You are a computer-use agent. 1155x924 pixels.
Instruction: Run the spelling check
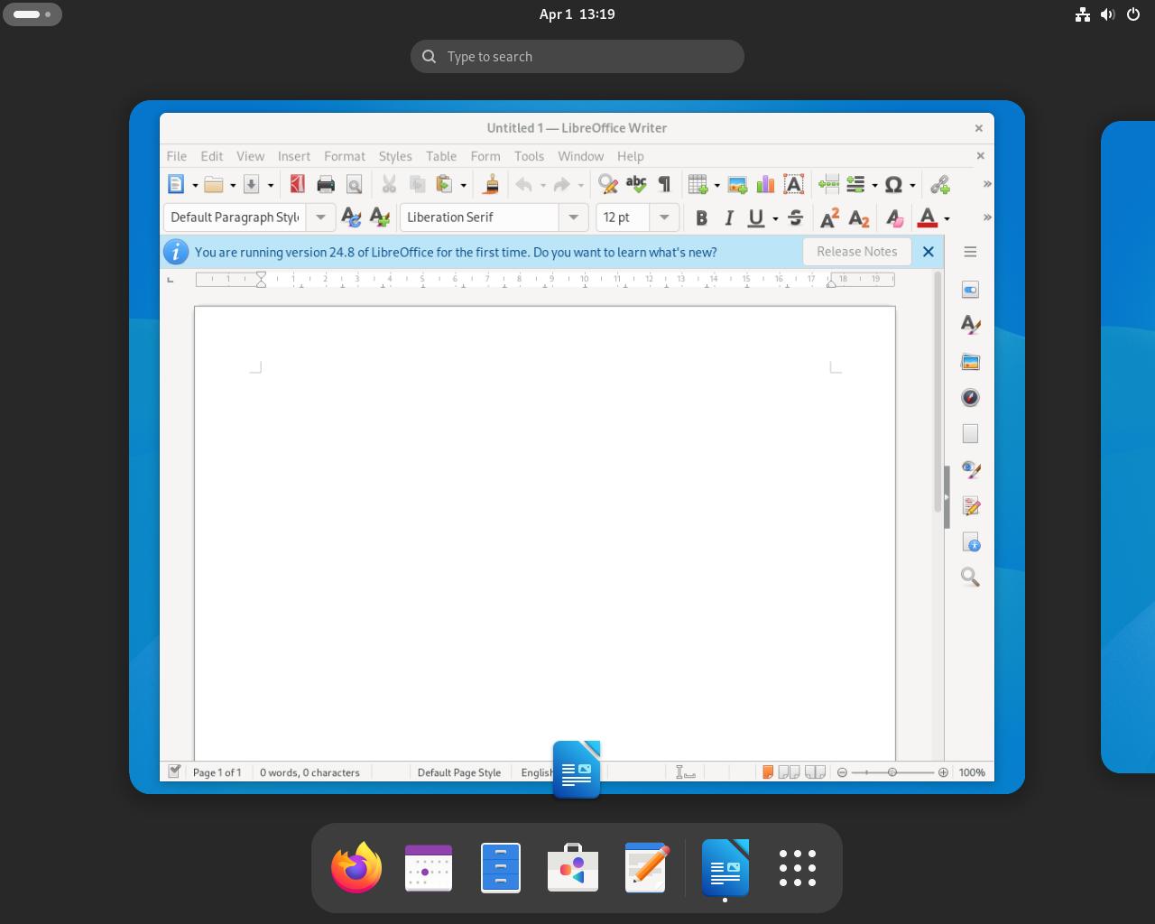(x=636, y=184)
